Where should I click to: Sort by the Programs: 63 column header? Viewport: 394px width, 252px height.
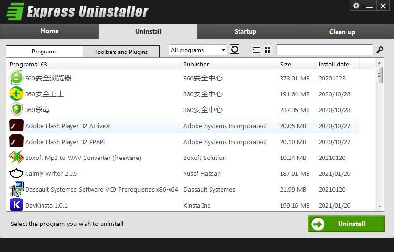click(x=93, y=64)
